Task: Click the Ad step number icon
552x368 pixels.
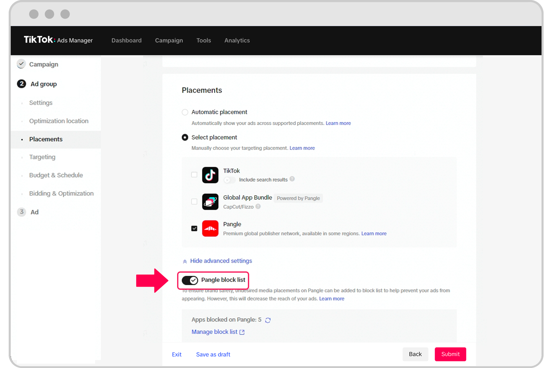Action: tap(21, 212)
